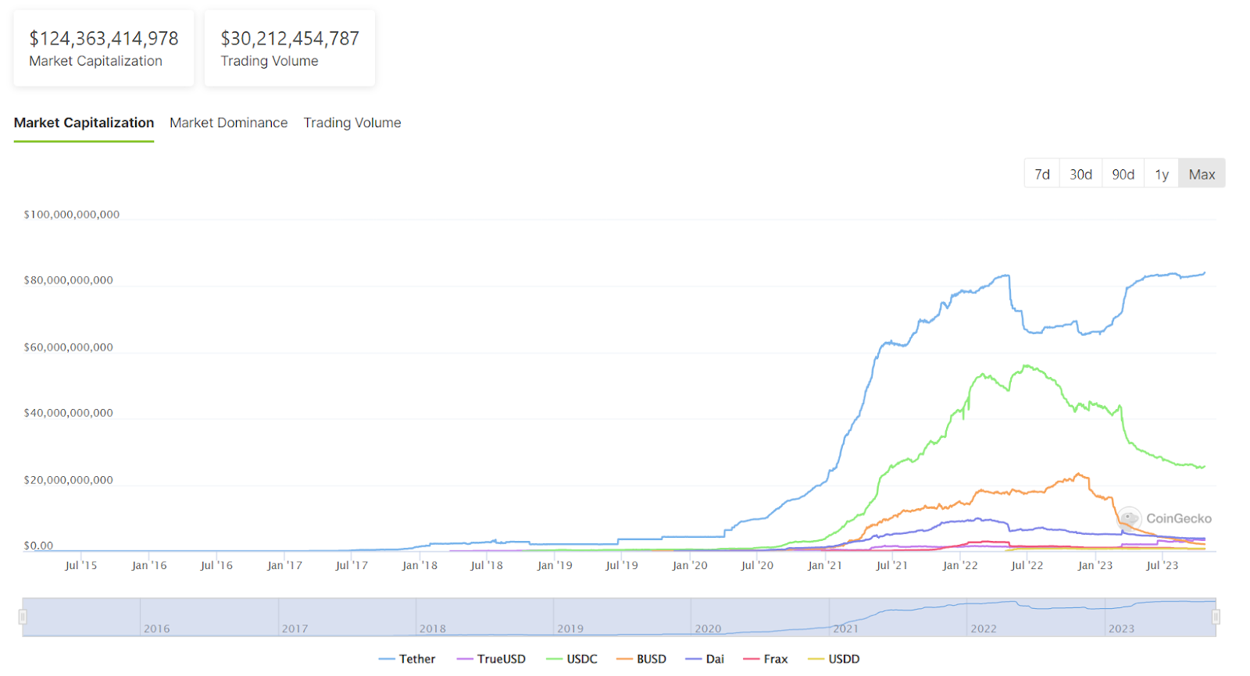The image size is (1250, 676).
Task: Click the $20,000,000,000 y-axis label
Action: point(69,480)
